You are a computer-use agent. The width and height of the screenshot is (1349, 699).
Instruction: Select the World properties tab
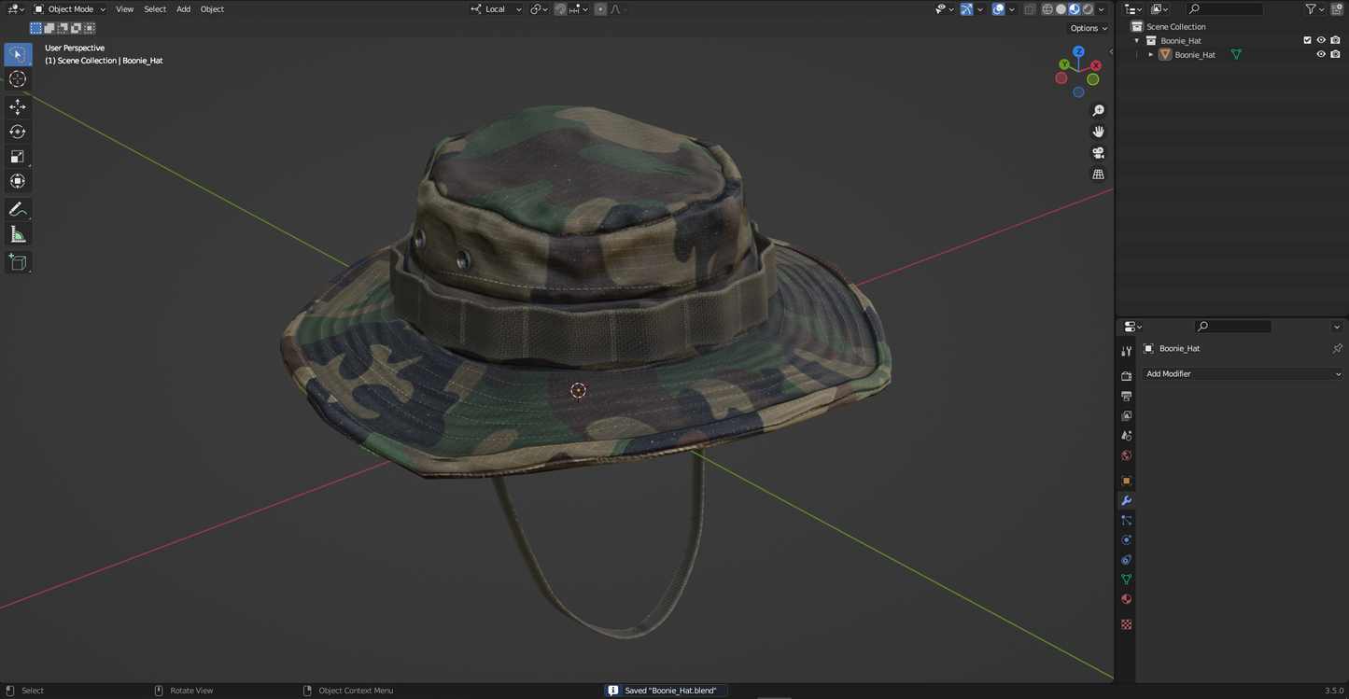pyautogui.click(x=1126, y=455)
